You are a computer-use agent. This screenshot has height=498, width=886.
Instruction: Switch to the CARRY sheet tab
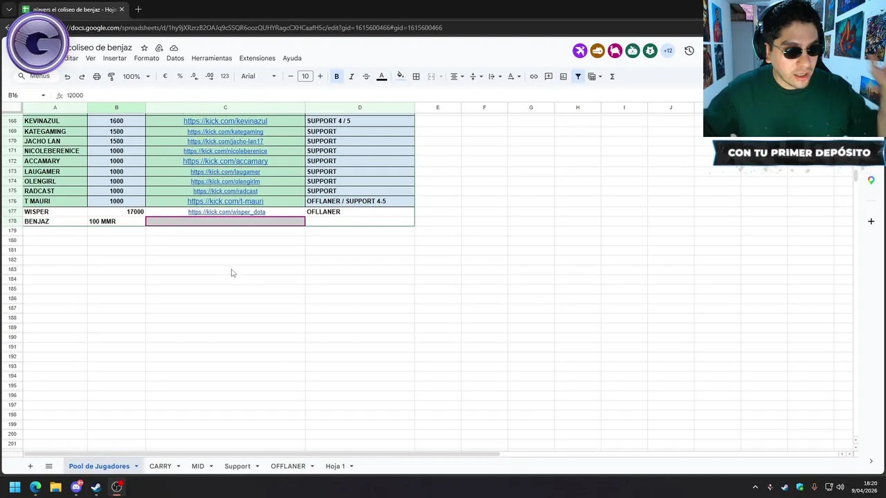(x=161, y=466)
